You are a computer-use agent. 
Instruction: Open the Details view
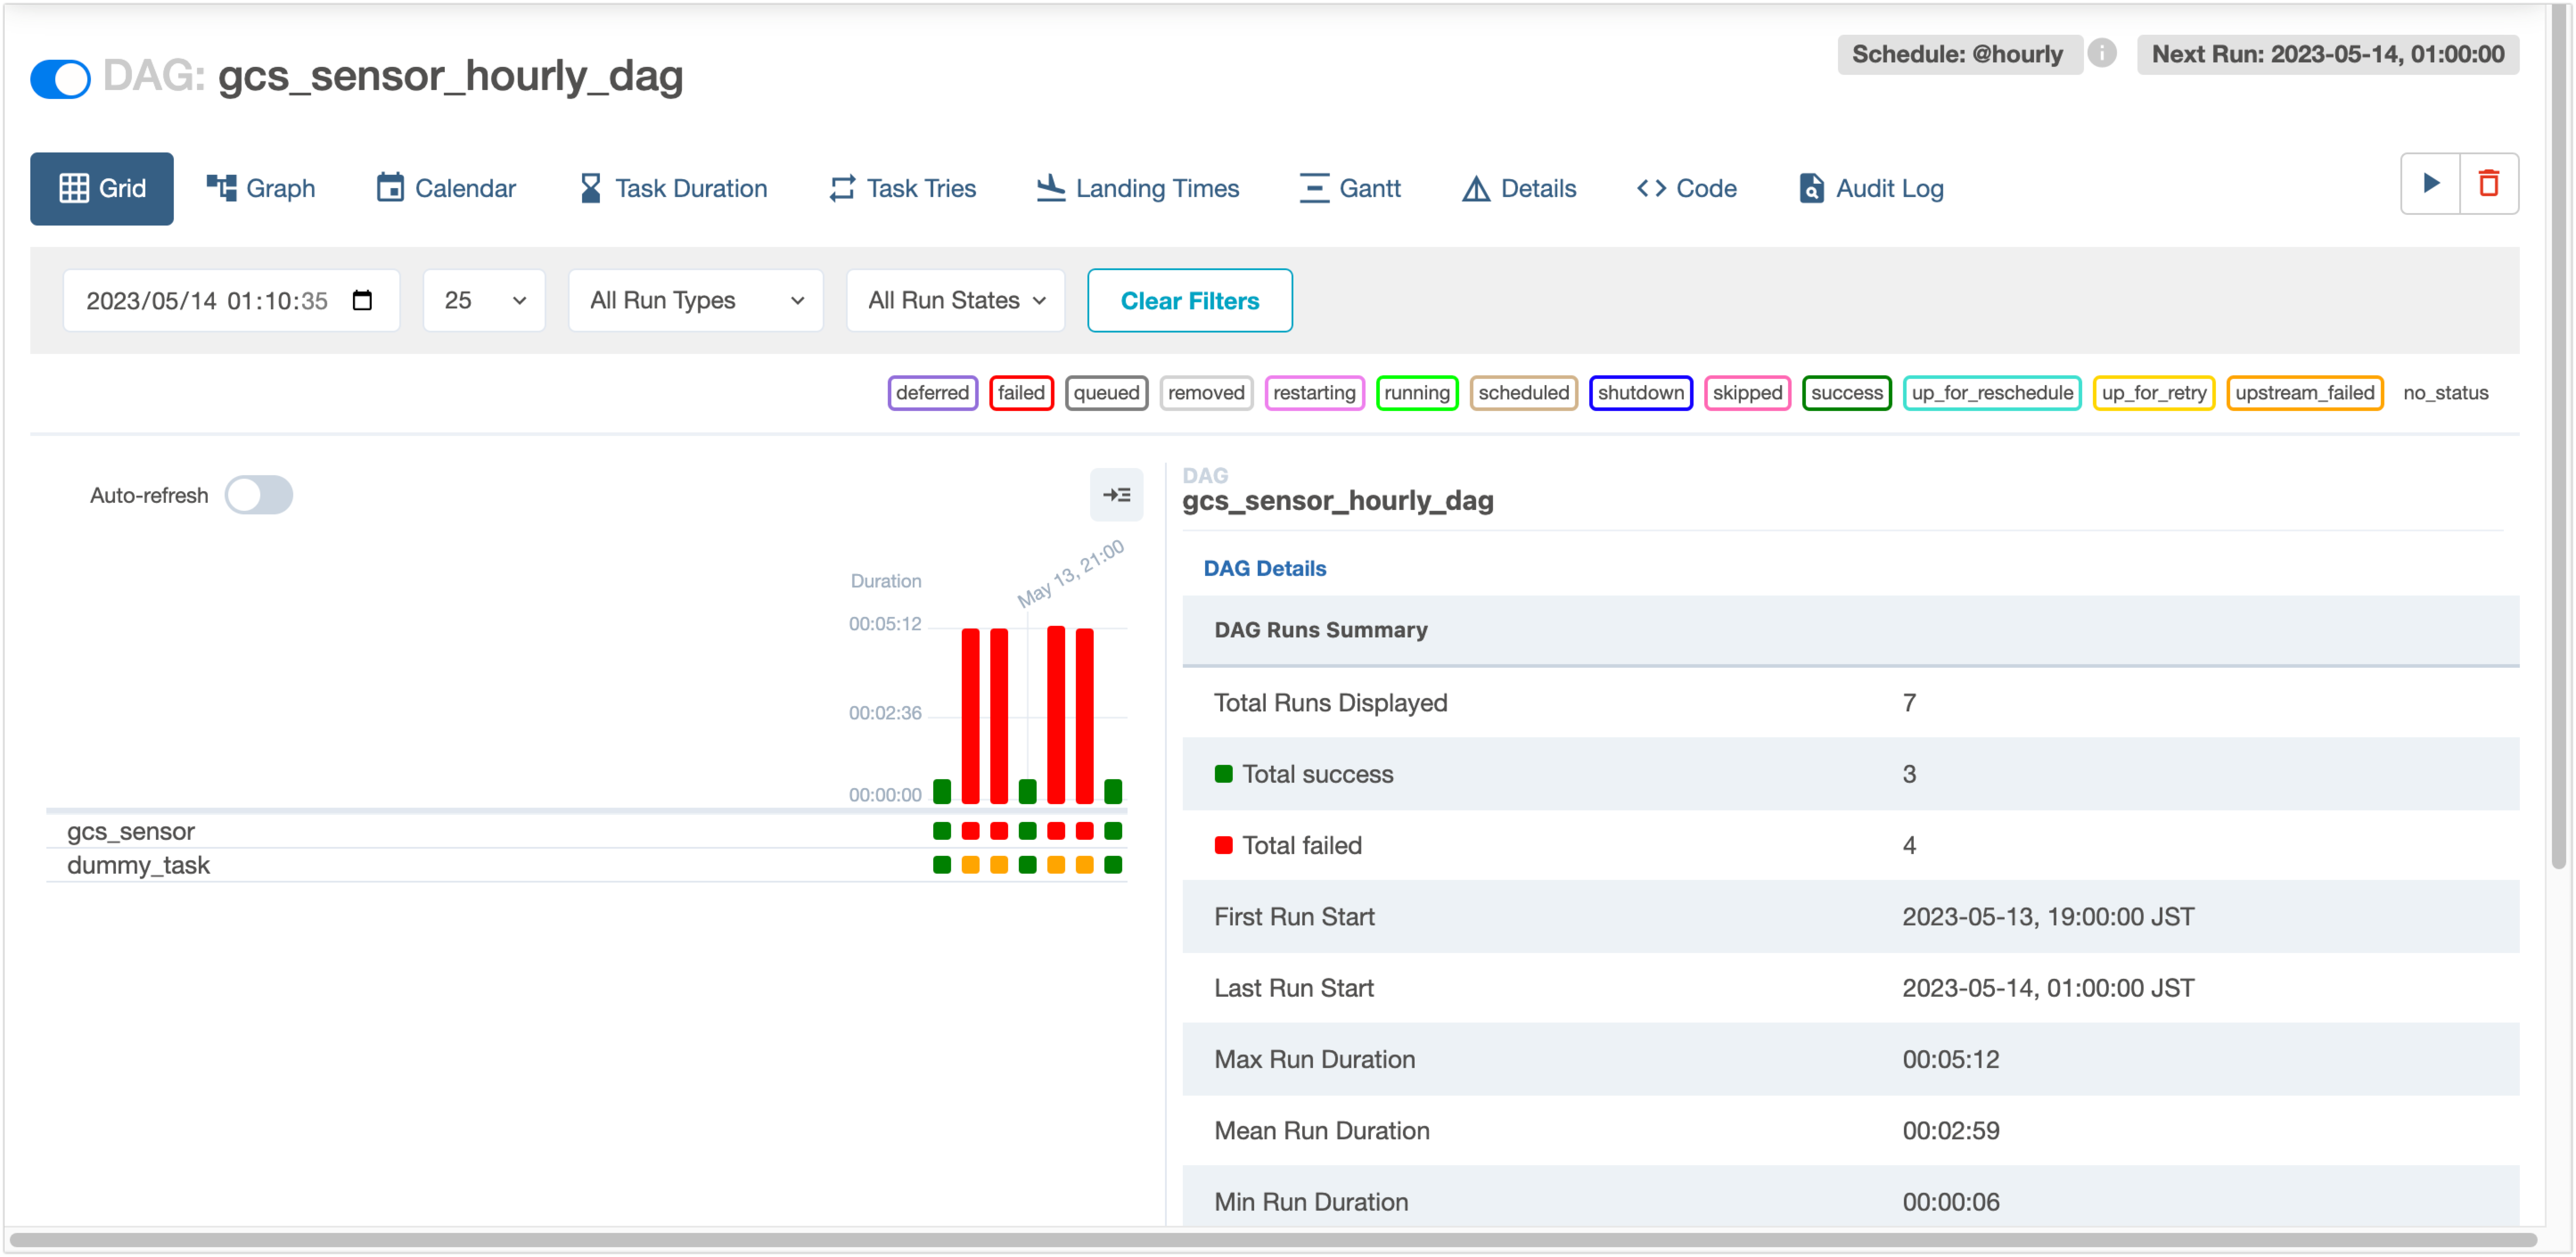pyautogui.click(x=1519, y=188)
